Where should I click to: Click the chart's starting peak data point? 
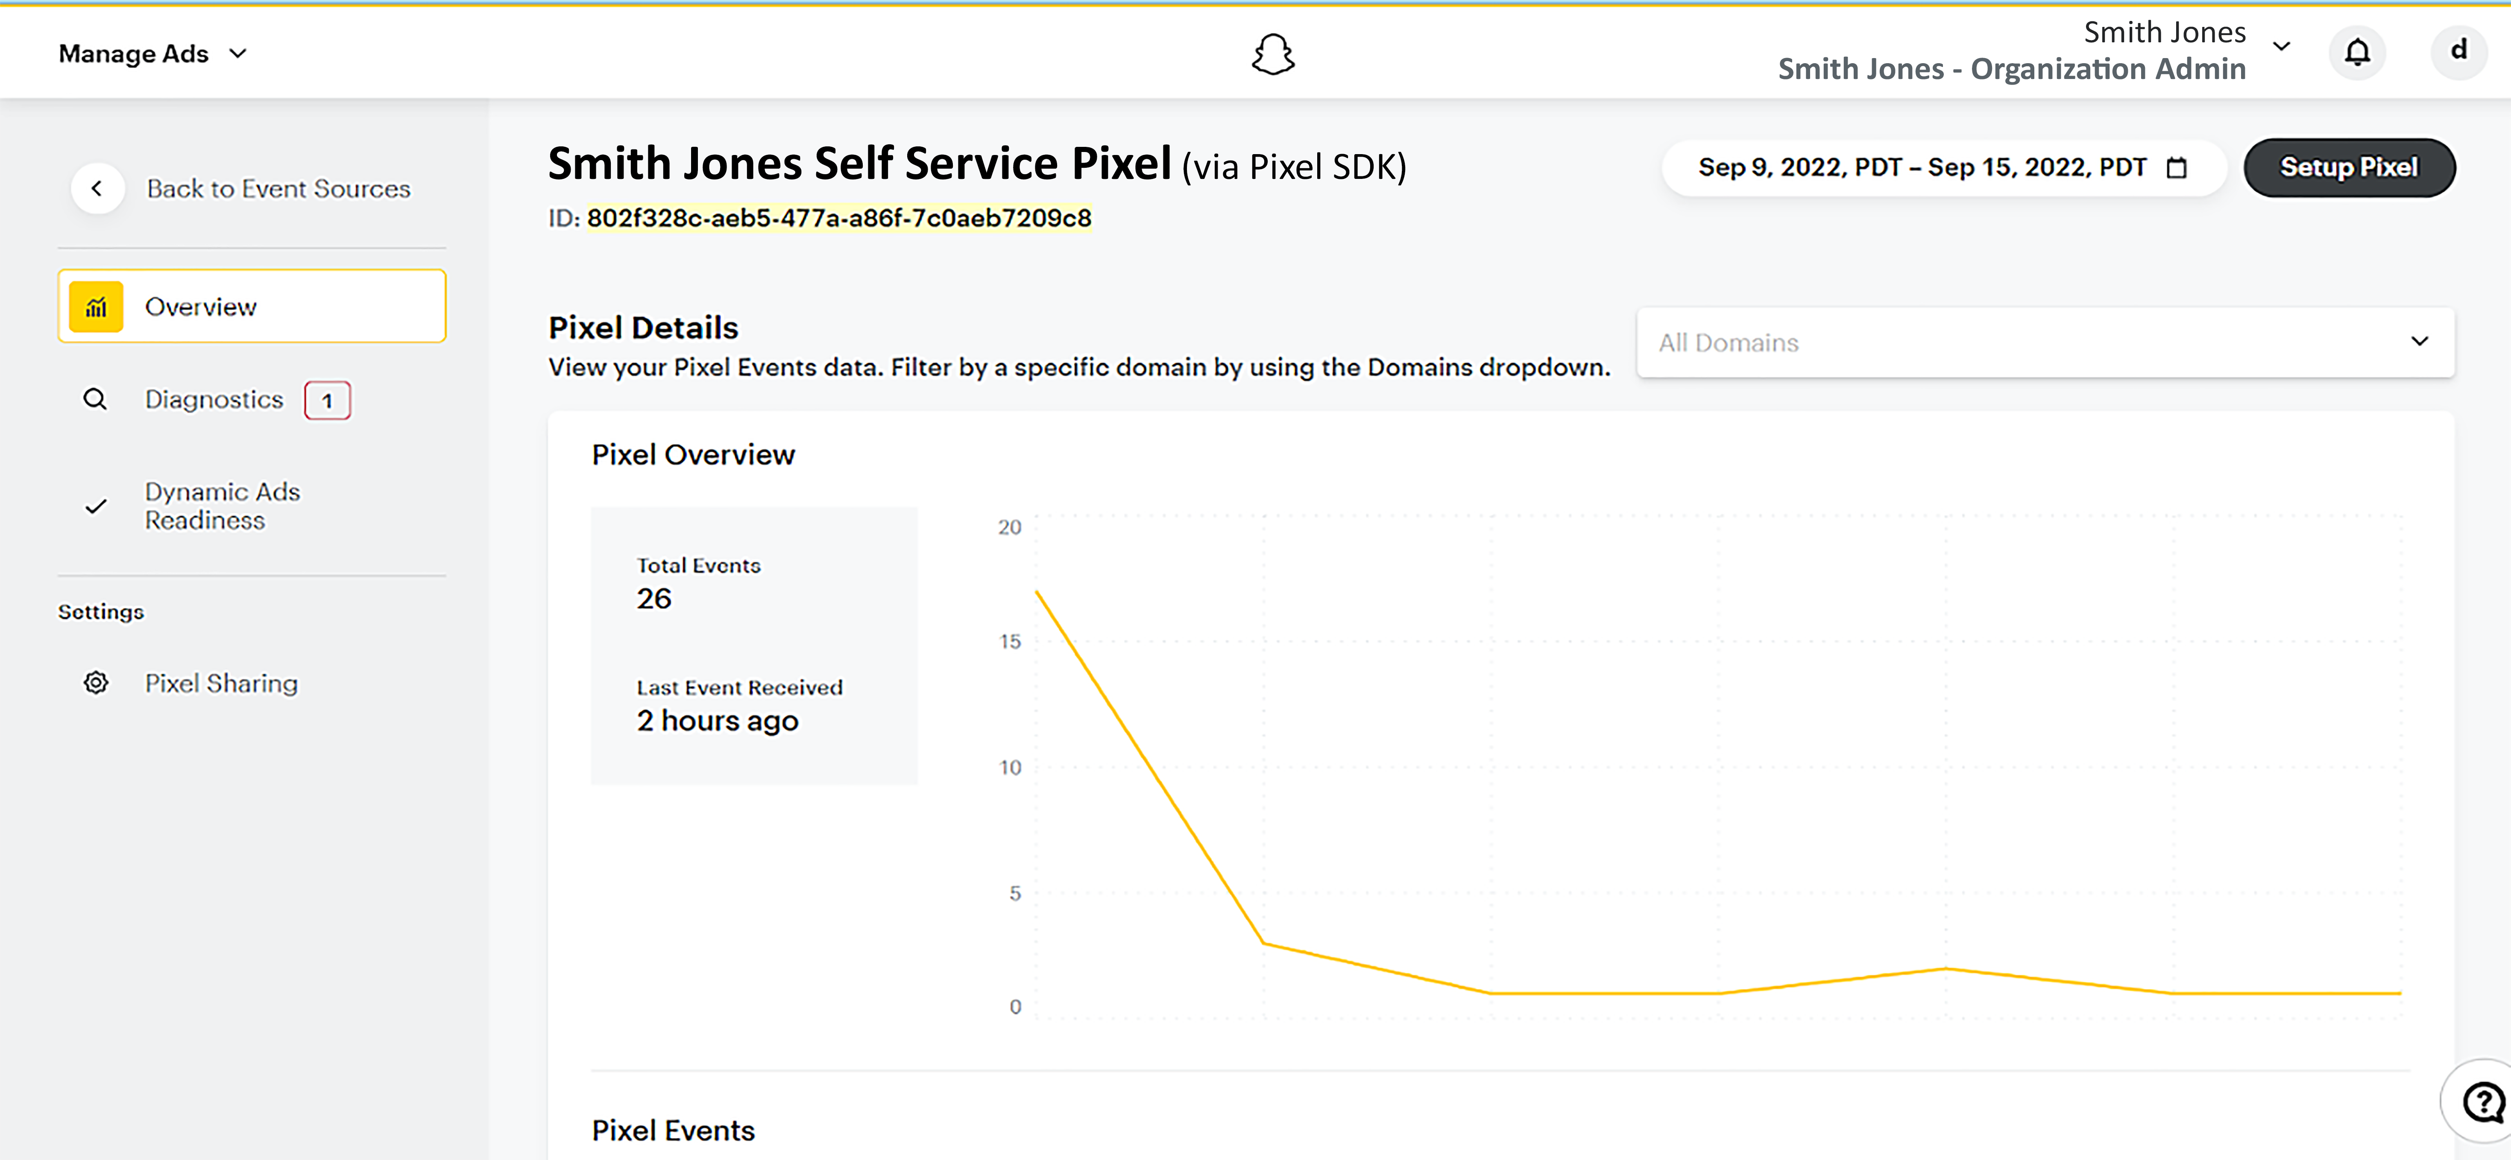pos(1036,591)
